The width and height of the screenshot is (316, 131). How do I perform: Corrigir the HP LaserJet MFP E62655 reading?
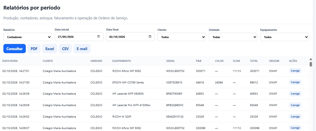pos(295,94)
